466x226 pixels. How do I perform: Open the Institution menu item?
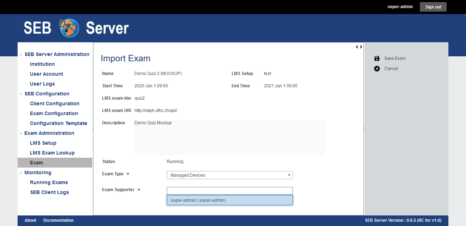pos(42,64)
